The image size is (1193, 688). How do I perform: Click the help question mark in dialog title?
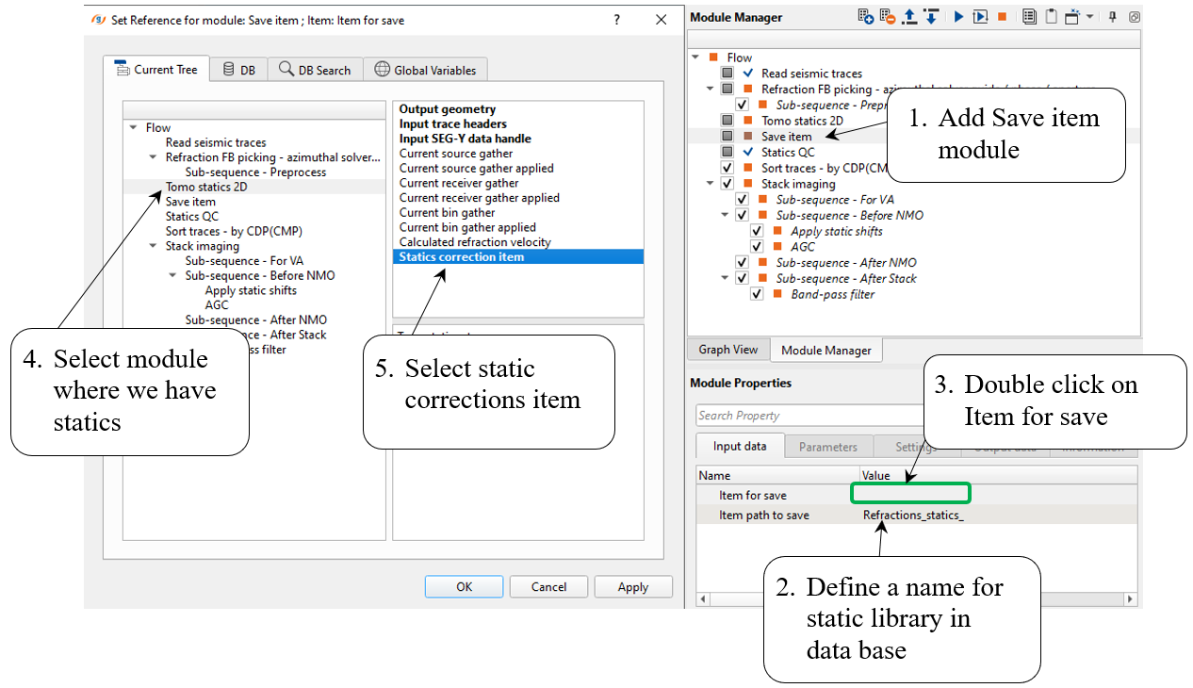[616, 20]
